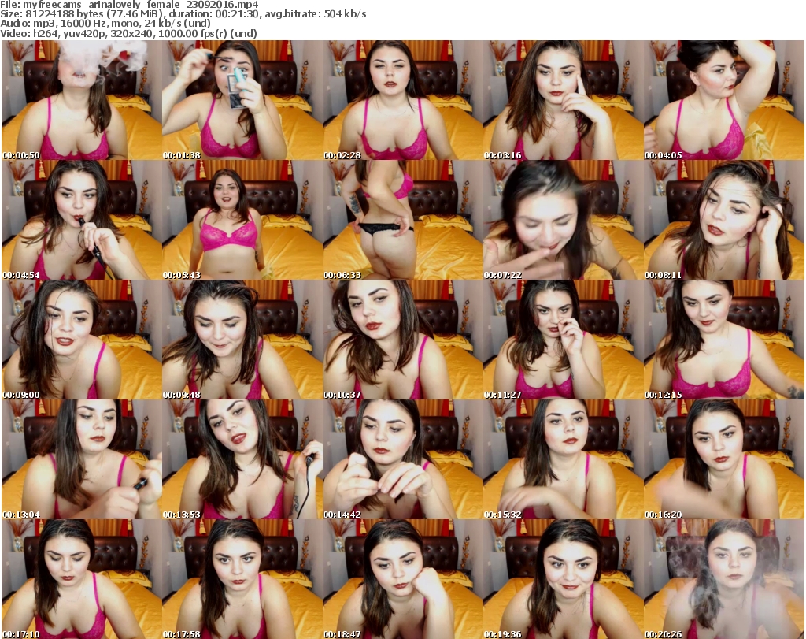This screenshot has height=639, width=806.
Task: Click the frame timestamped 00:11:27
Action: pos(564,340)
